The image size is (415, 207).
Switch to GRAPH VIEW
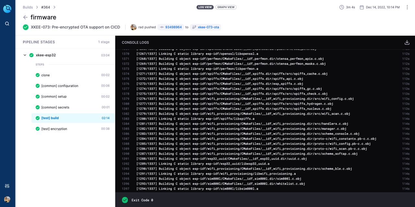pos(226,7)
